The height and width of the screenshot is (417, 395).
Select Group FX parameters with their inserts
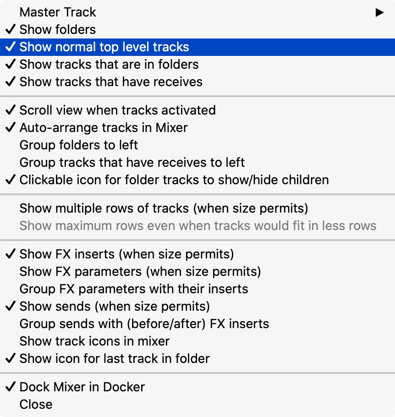click(x=134, y=289)
